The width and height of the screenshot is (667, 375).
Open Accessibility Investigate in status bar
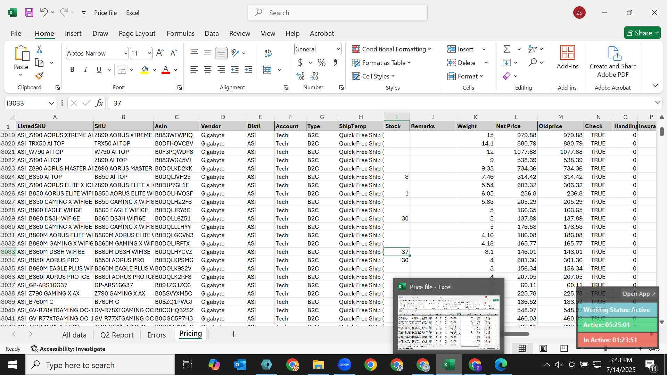point(68,349)
